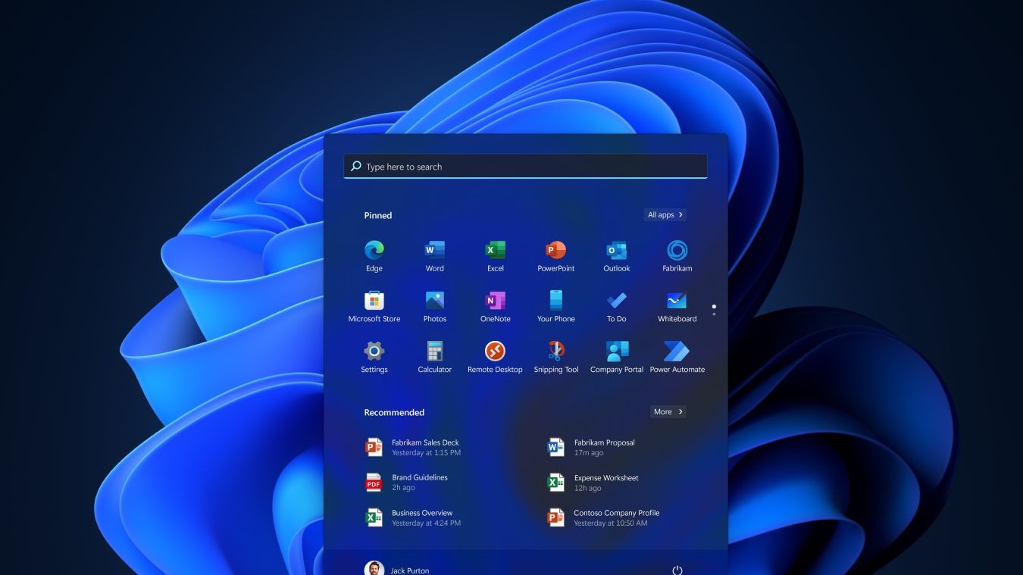This screenshot has width=1023, height=575.
Task: Open Expense Worksheet file name
Action: (606, 478)
